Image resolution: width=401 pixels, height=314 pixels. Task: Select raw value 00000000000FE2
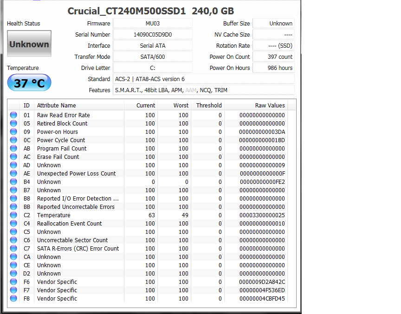tap(262, 182)
